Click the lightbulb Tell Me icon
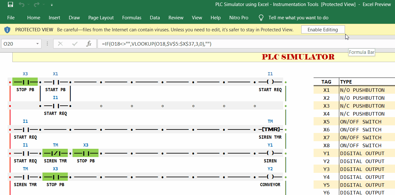This screenshot has width=395, height=195. click(x=261, y=18)
